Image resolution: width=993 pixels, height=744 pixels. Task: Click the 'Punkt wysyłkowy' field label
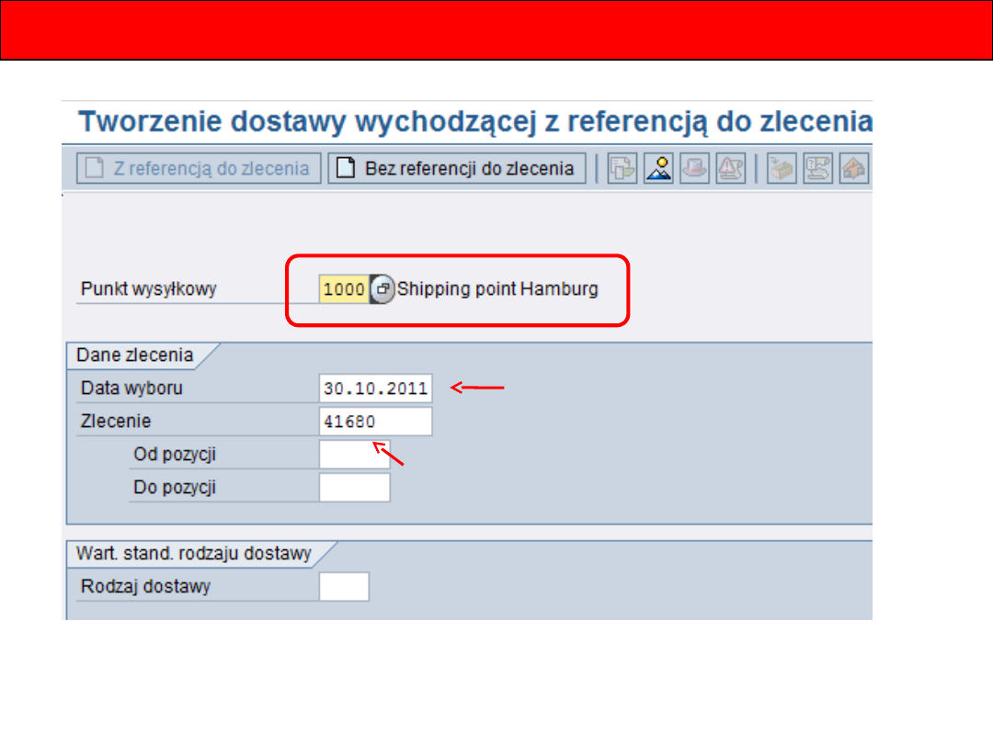tap(149, 289)
